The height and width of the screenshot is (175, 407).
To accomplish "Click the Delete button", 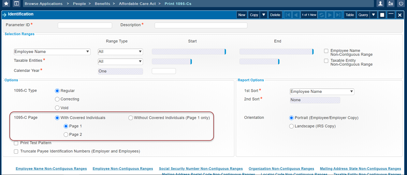I will (275, 15).
